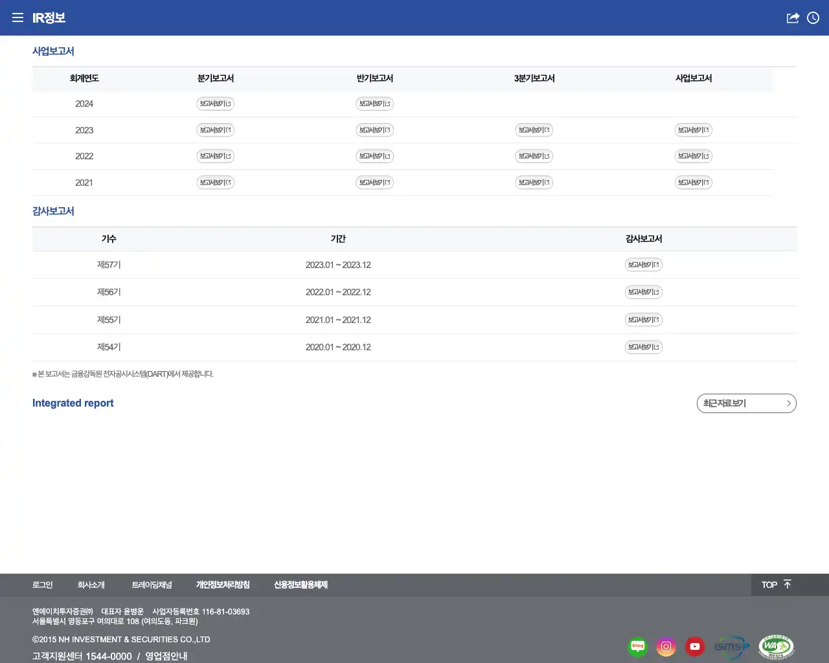View 2023 3분기보고서 report
Image resolution: width=829 pixels, height=663 pixels.
pos(534,130)
